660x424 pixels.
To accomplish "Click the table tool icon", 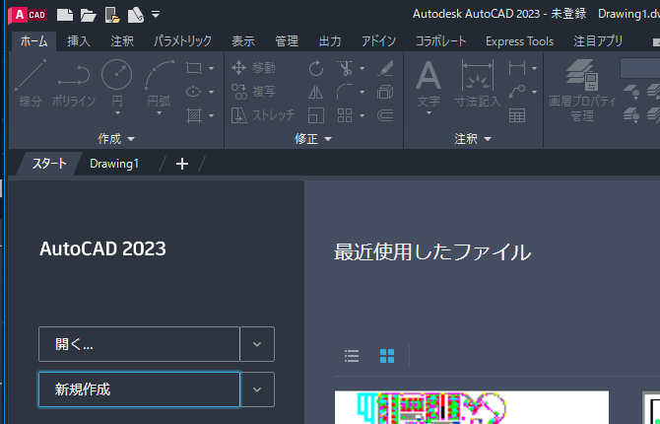I will coord(517,115).
